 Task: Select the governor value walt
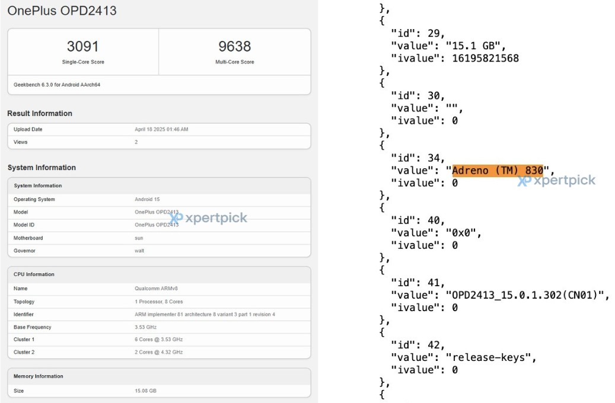click(x=139, y=251)
